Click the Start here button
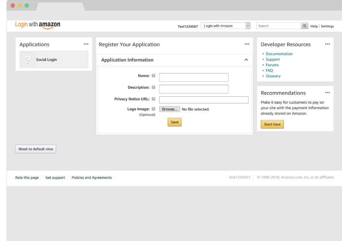Viewport: 342px width, 241px height. click(272, 125)
